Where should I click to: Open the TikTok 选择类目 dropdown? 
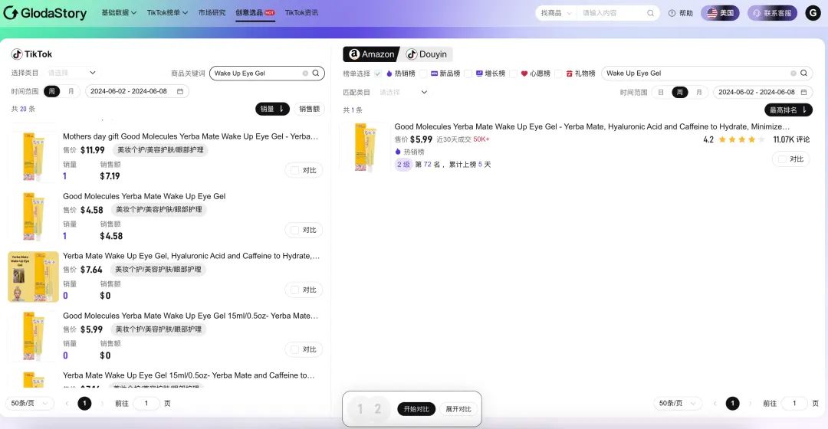click(x=71, y=73)
